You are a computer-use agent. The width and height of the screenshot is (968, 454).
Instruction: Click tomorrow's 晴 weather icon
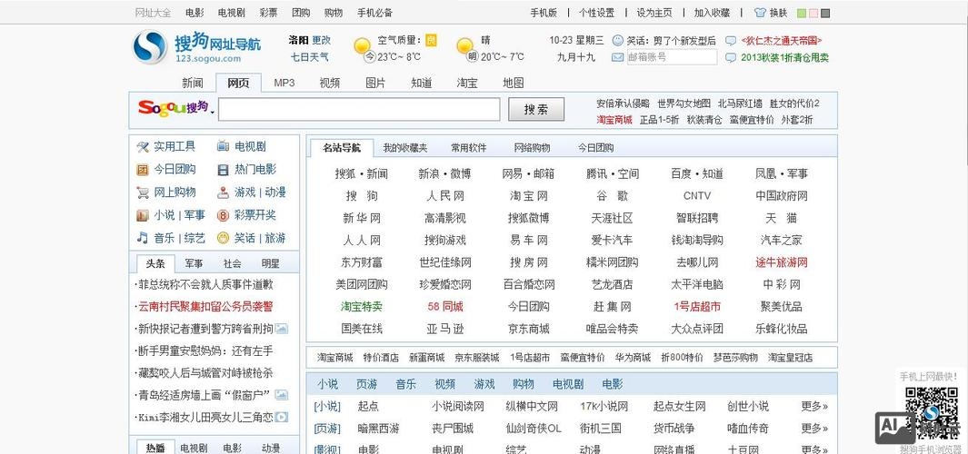(x=464, y=46)
